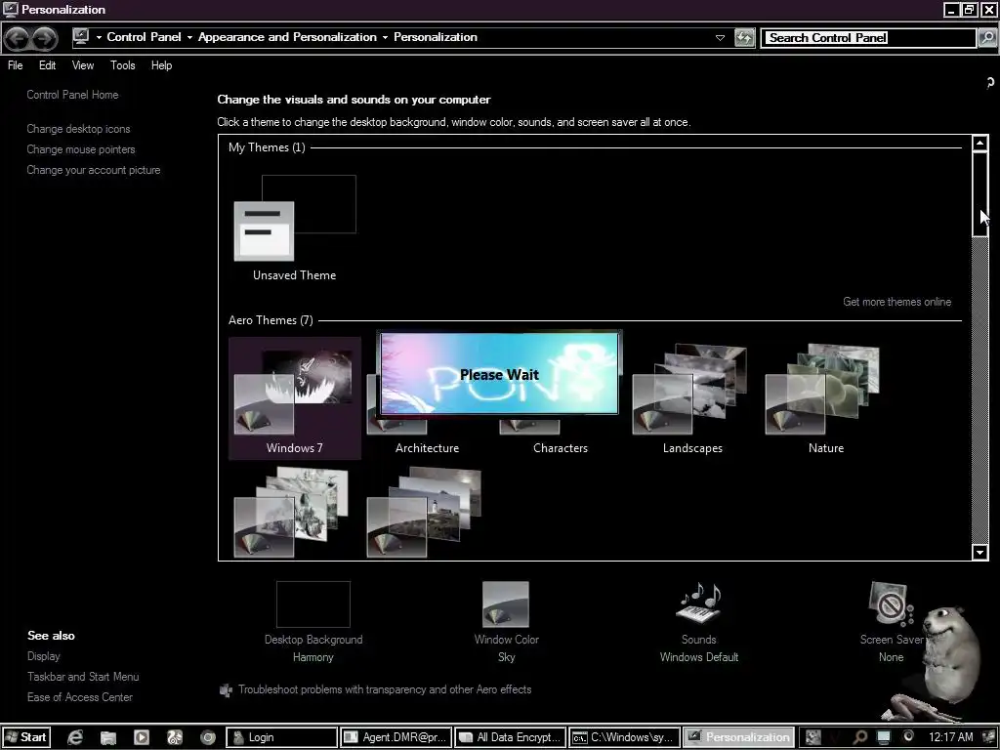Click the search magnifier icon in Control Panel

click(986, 38)
